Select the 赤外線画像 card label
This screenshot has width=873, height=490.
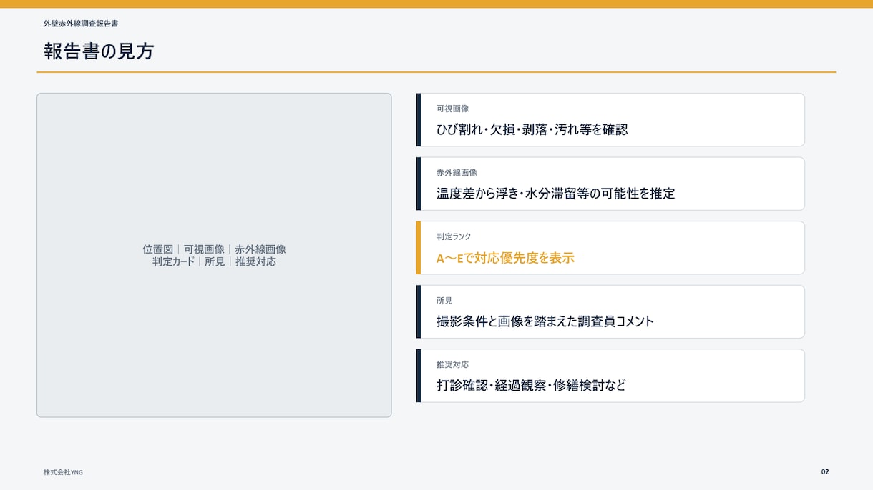(x=457, y=173)
